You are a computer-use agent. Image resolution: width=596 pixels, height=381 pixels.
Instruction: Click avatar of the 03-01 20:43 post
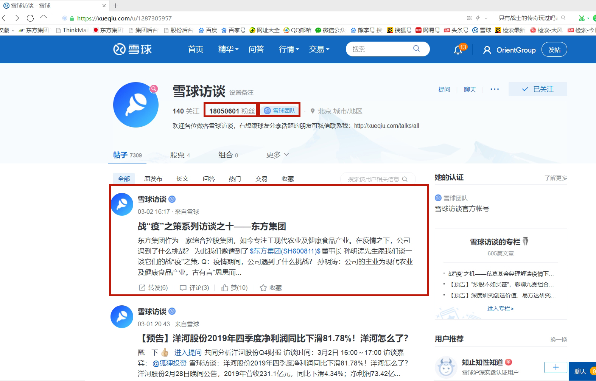pyautogui.click(x=122, y=317)
